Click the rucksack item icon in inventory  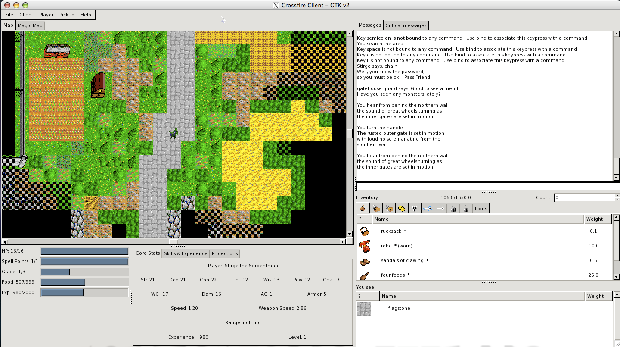pos(363,231)
